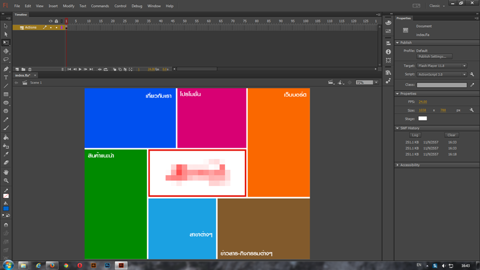Select the Text tool
Screen dimensions: 480x270
(6, 77)
